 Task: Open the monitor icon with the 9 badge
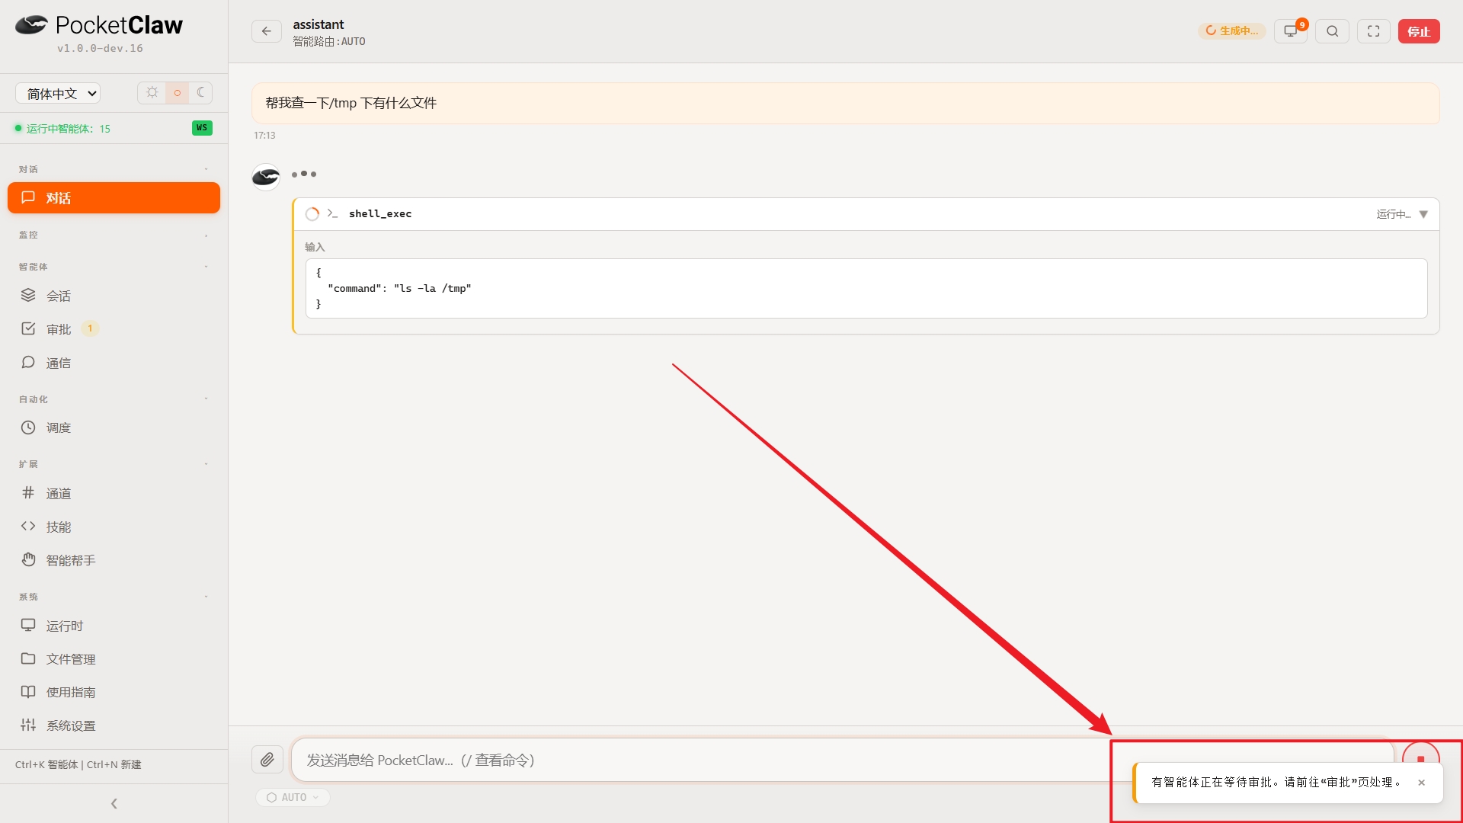[x=1291, y=31]
